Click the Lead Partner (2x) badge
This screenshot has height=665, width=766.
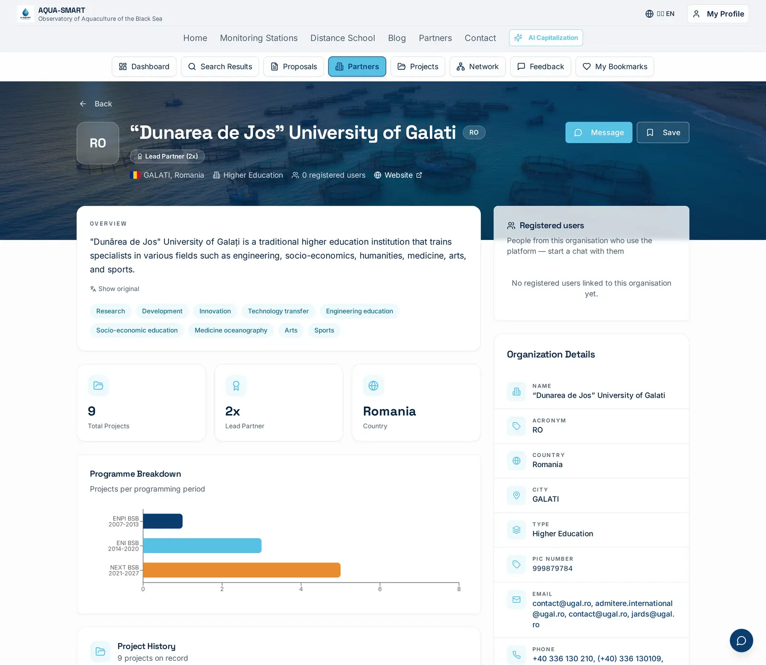coord(167,157)
